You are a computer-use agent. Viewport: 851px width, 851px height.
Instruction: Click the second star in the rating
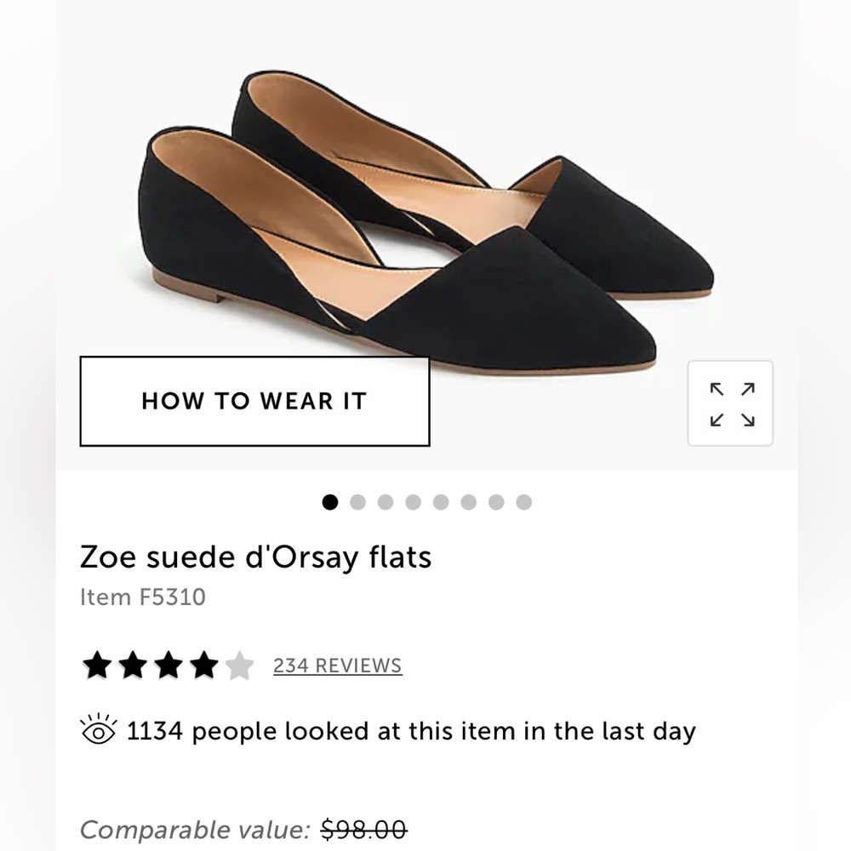(133, 666)
